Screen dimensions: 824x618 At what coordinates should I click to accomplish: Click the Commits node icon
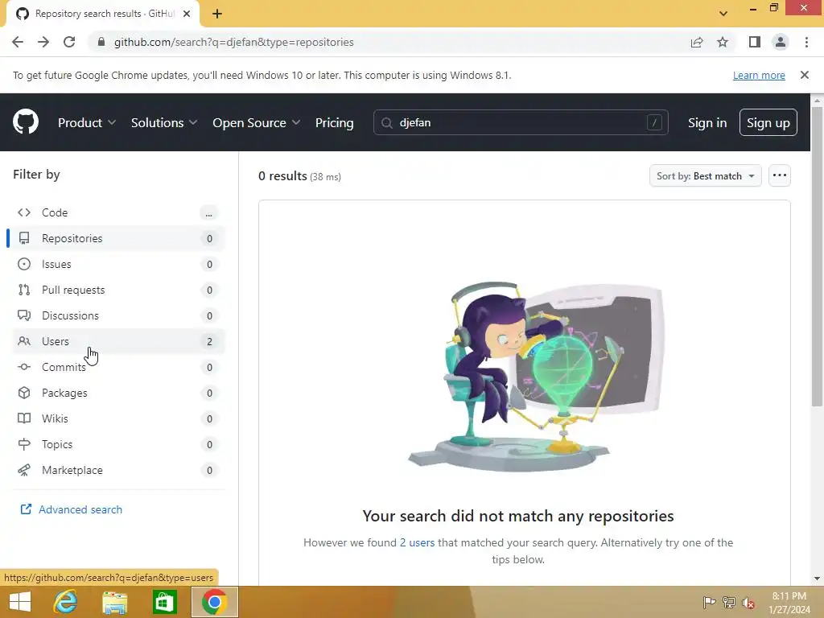pos(24,367)
